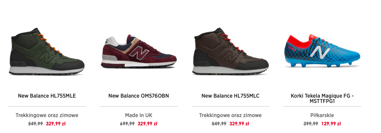Image resolution: width=381 pixels, height=133 pixels.
Task: Click the crossed-out 699,99 old price
Action: [127, 124]
